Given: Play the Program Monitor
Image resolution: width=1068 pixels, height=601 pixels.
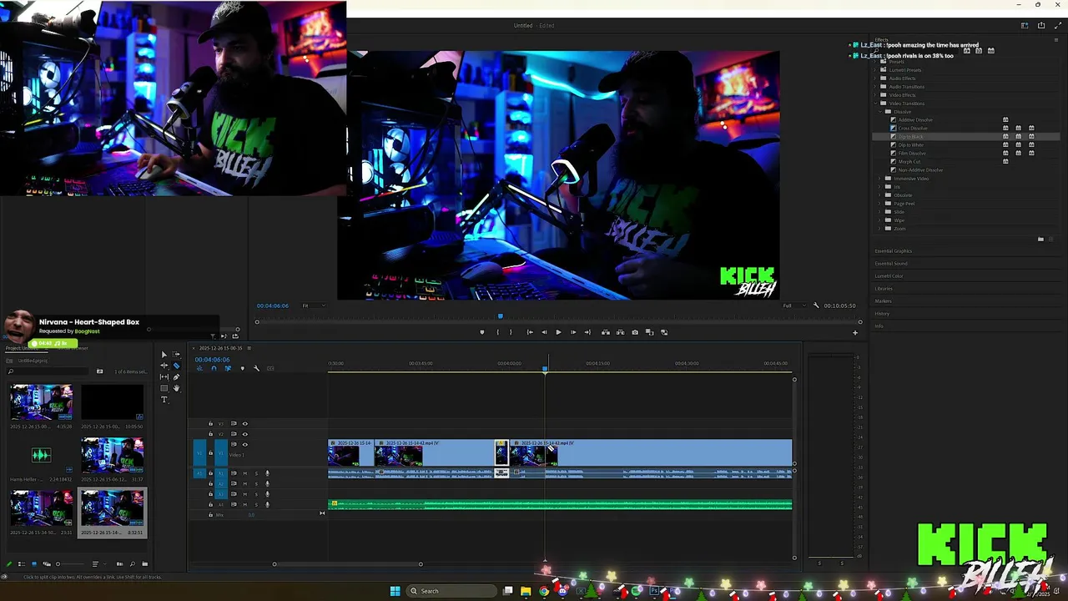Looking at the screenshot, I should (558, 332).
